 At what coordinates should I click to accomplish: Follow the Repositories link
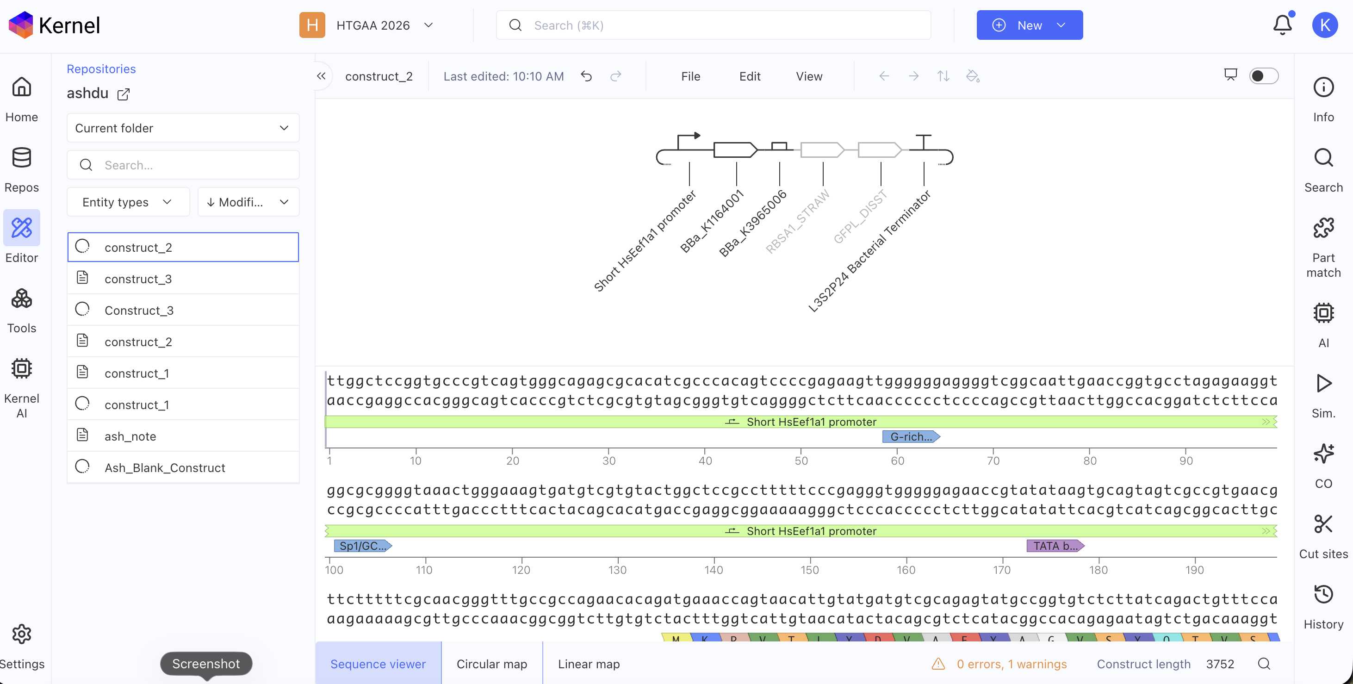(x=101, y=69)
